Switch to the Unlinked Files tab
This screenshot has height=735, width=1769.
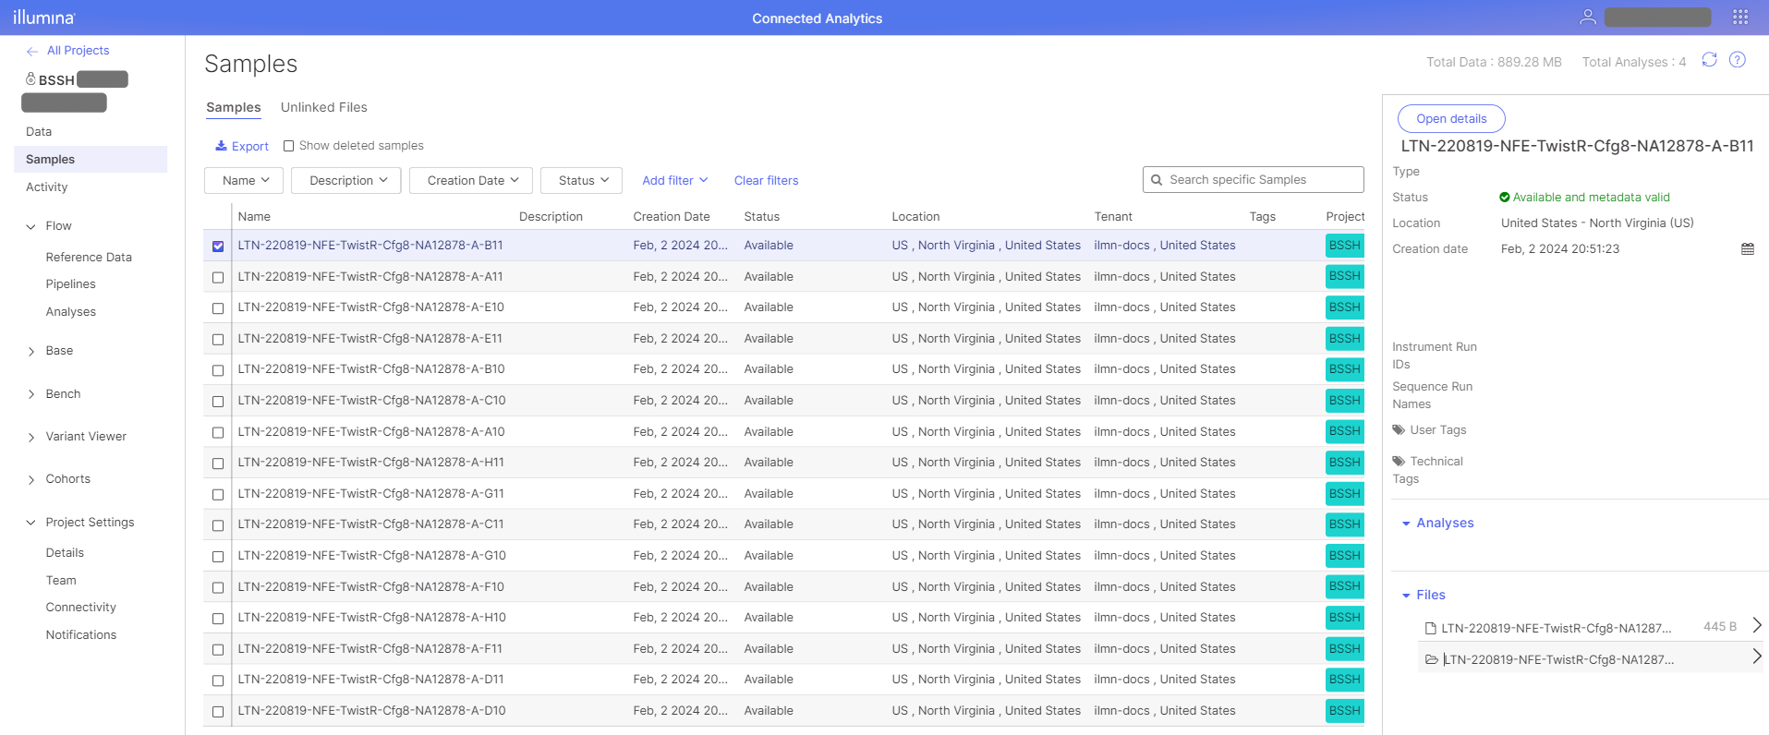coord(323,108)
